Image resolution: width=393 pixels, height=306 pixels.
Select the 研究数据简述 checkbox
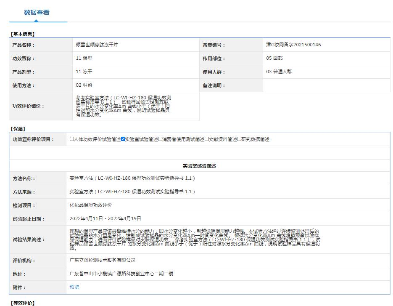pos(239,139)
